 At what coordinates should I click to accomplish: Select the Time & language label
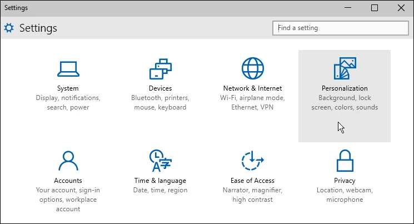[160, 181]
